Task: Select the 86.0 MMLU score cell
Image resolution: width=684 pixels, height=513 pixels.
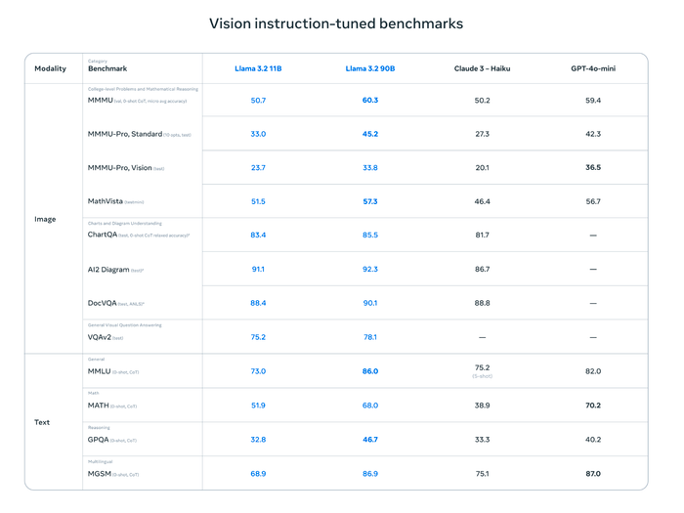Action: pos(370,371)
